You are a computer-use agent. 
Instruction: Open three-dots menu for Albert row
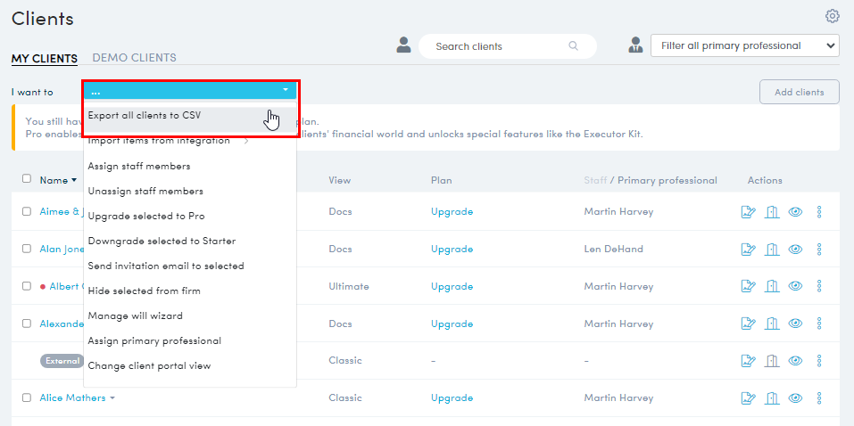(819, 286)
